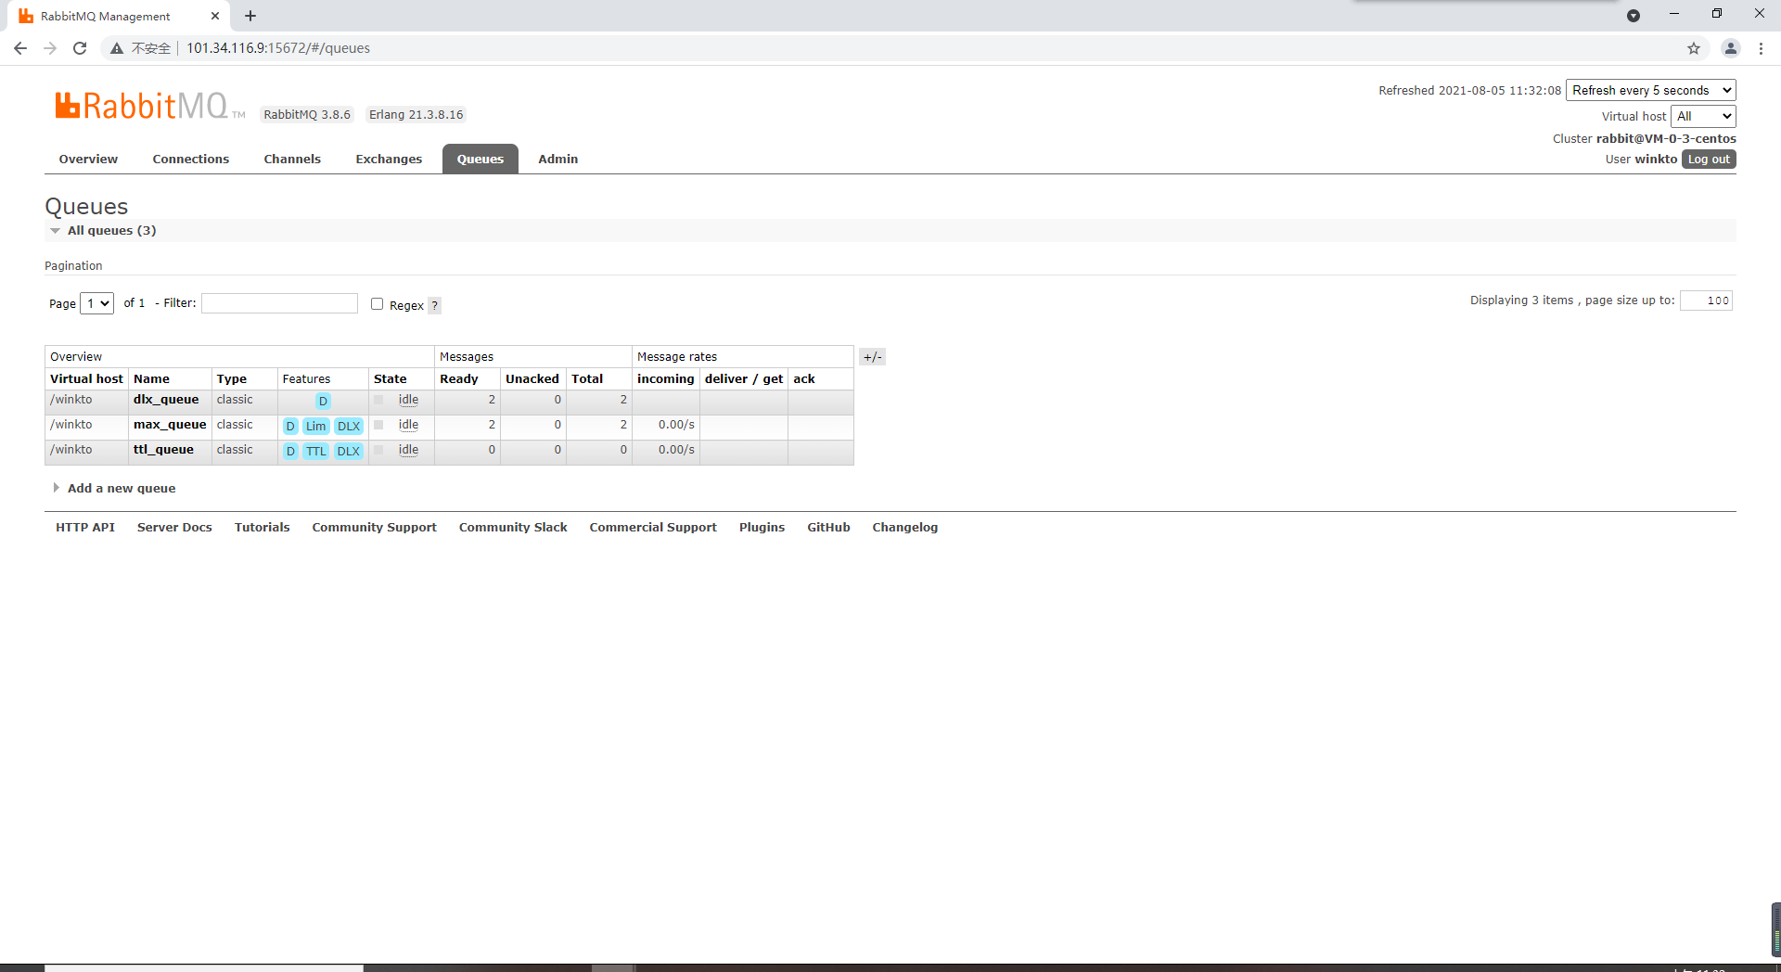Click the Lim feature tag of max_queue
The width and height of the screenshot is (1781, 972).
tap(316, 426)
